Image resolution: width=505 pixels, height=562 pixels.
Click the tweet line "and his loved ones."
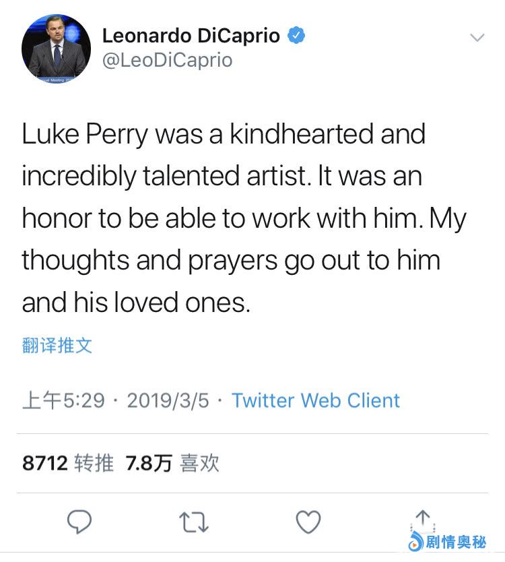(x=136, y=303)
